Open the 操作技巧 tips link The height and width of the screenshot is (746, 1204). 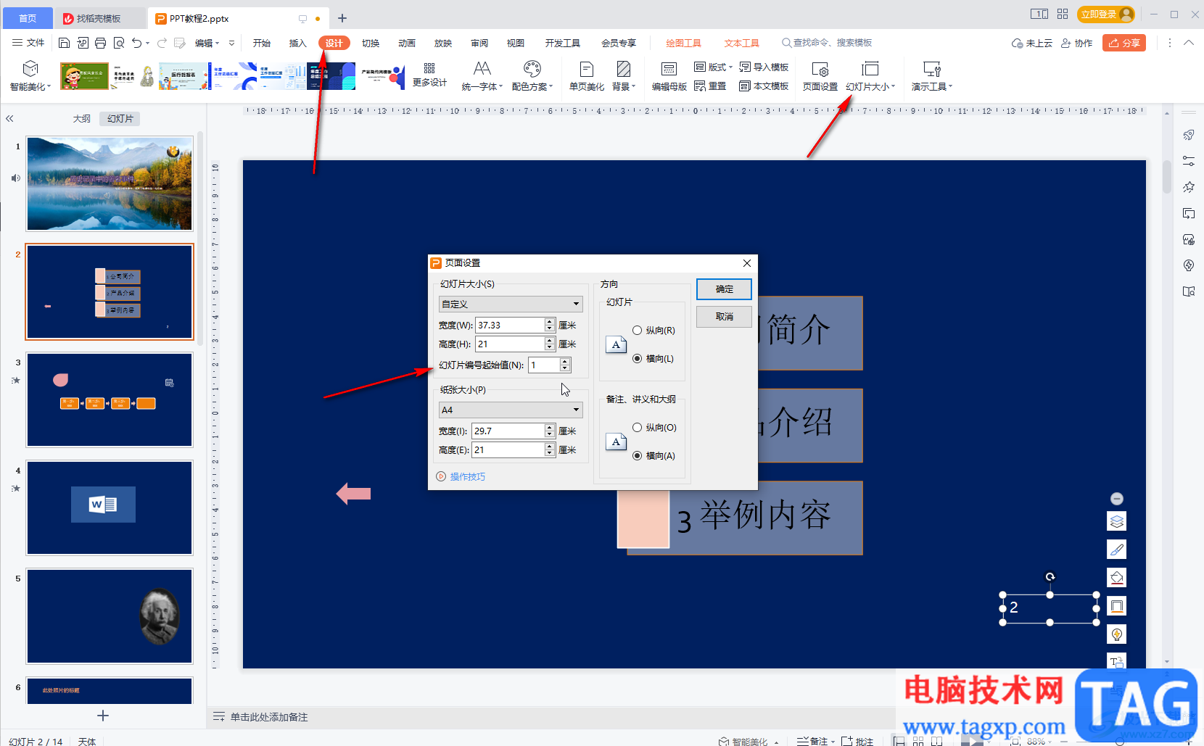[461, 476]
